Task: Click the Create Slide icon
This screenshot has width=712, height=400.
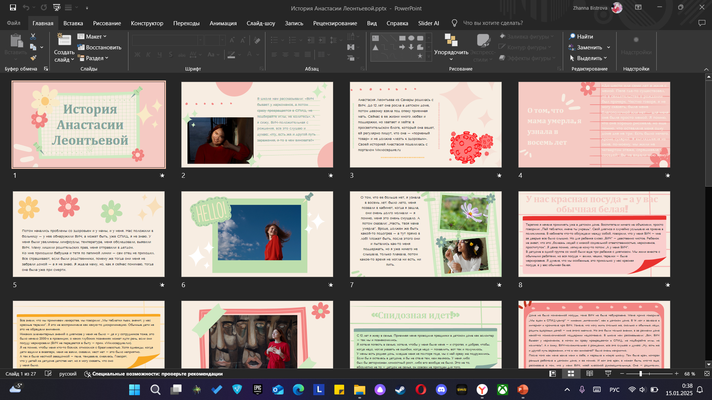Action: [x=64, y=40]
